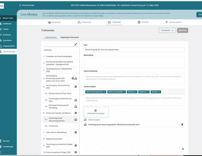The width and height of the screenshot is (202, 156).
Task: Insert the Eigentümer placeholder
Action: pos(144,92)
